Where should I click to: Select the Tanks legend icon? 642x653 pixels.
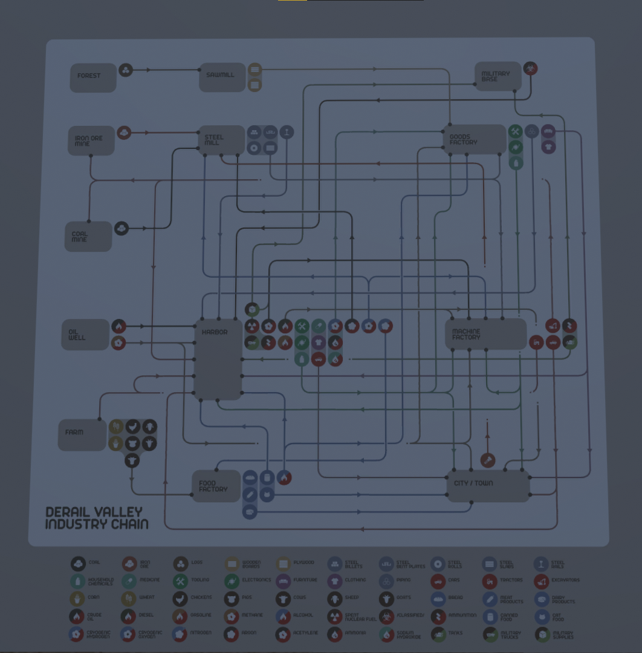tap(438, 634)
